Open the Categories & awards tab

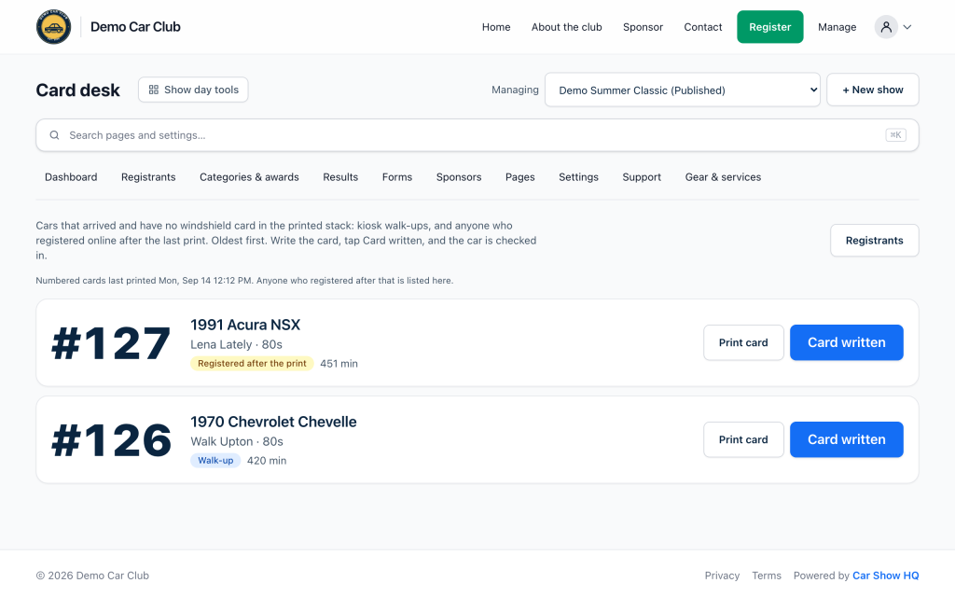(249, 177)
